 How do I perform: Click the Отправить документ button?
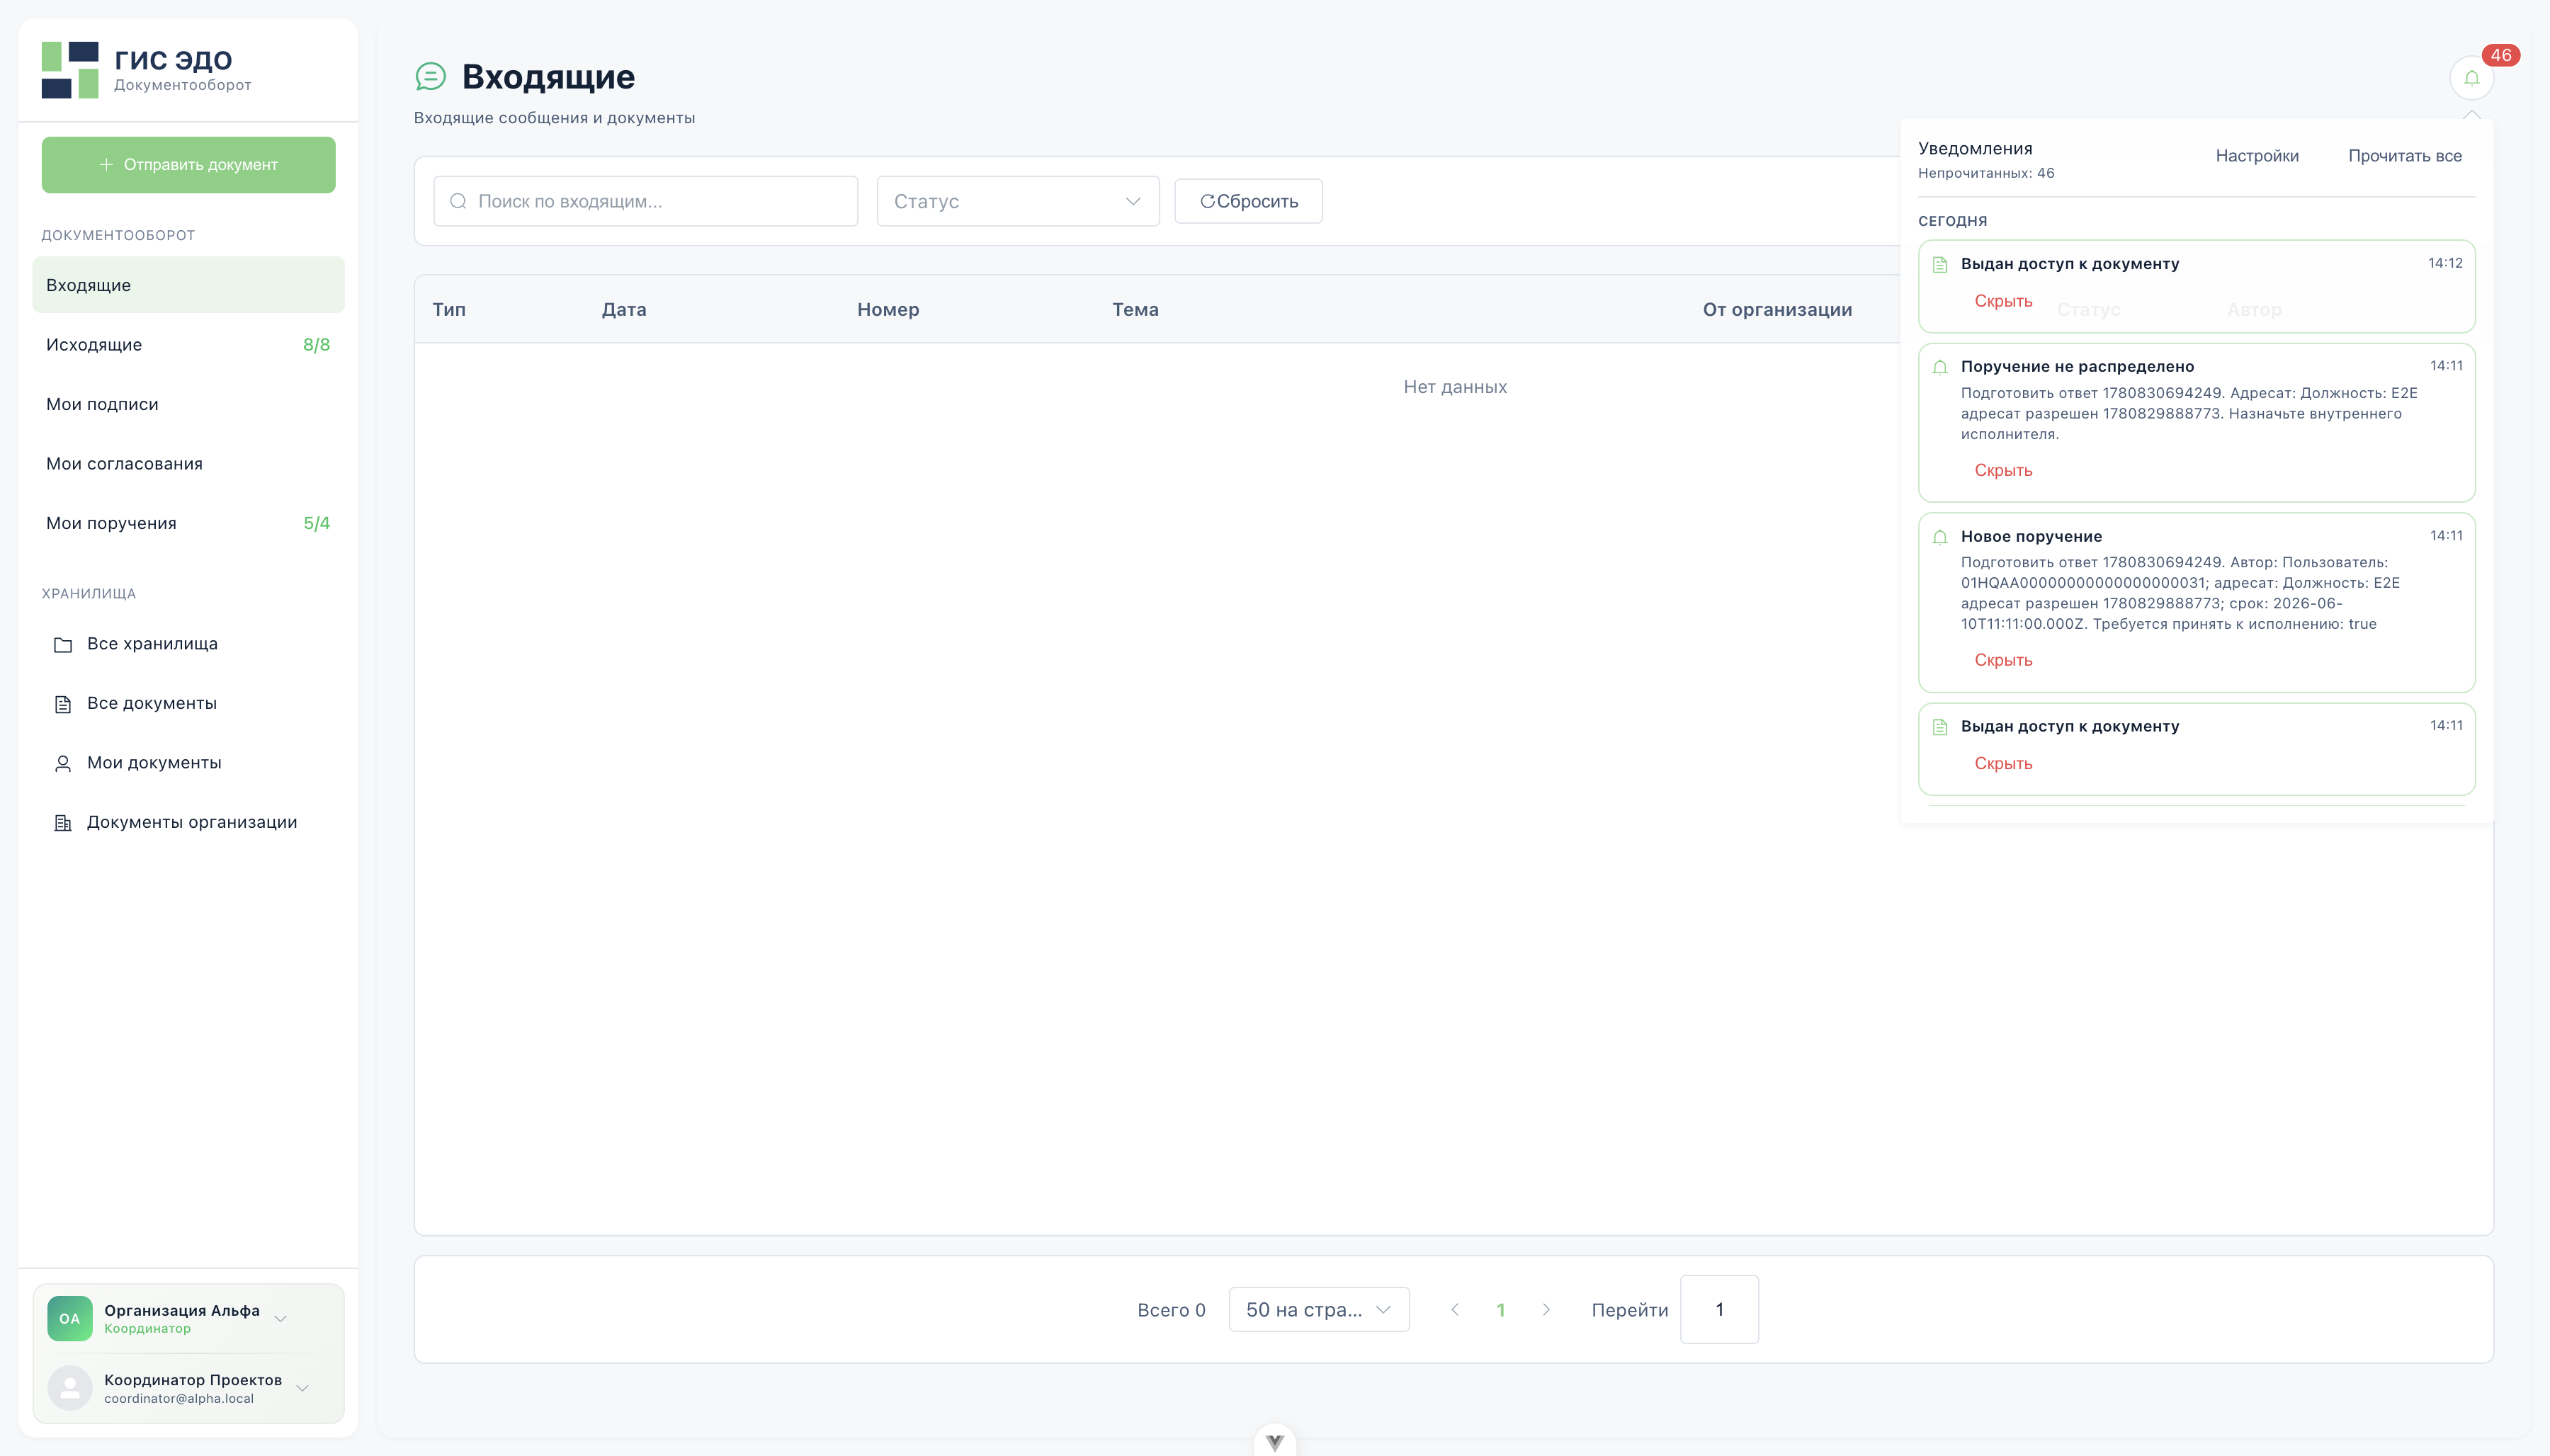pyautogui.click(x=189, y=165)
